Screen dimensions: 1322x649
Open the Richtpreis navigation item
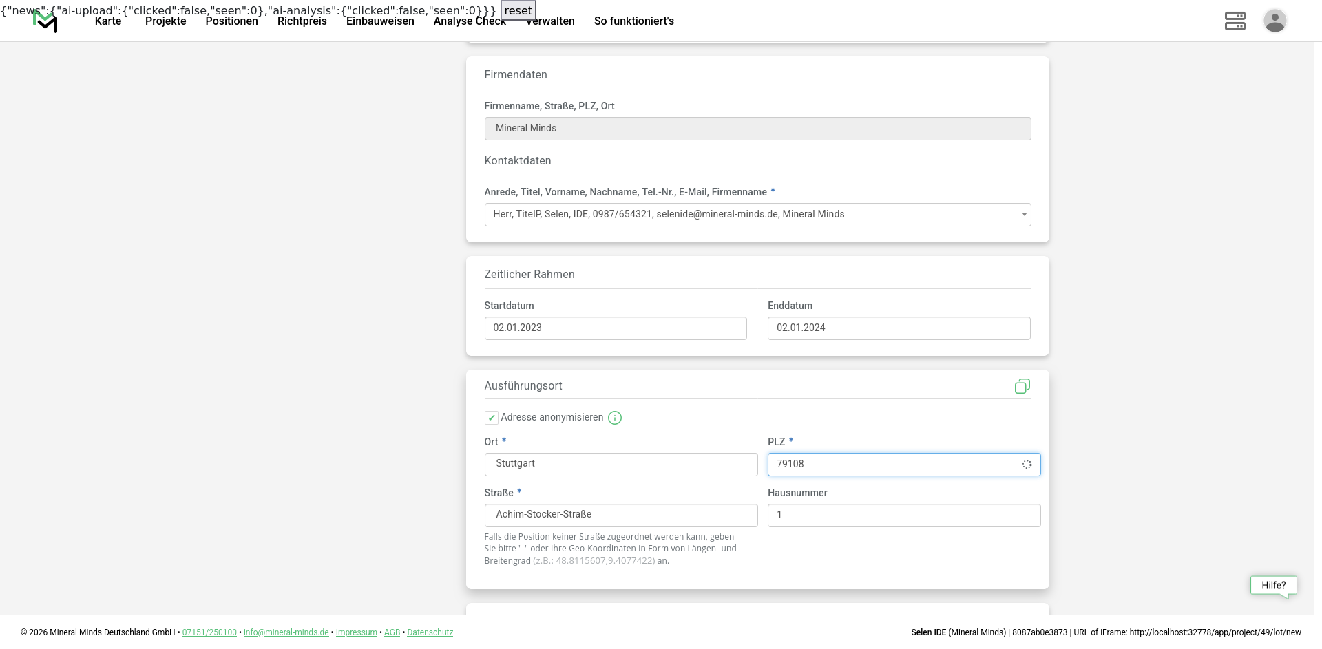[302, 21]
